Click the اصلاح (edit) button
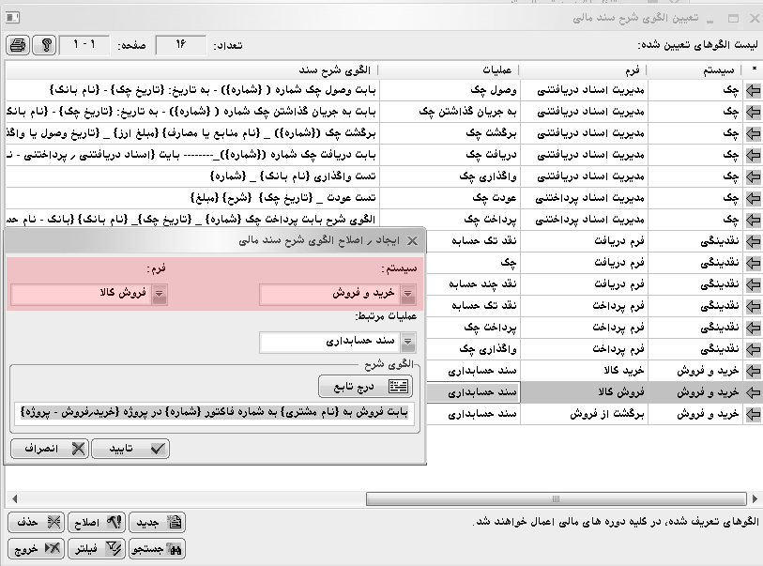This screenshot has height=566, width=763. click(100, 523)
